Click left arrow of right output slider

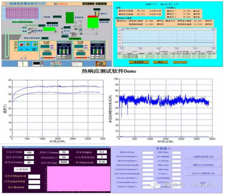(75, 58)
